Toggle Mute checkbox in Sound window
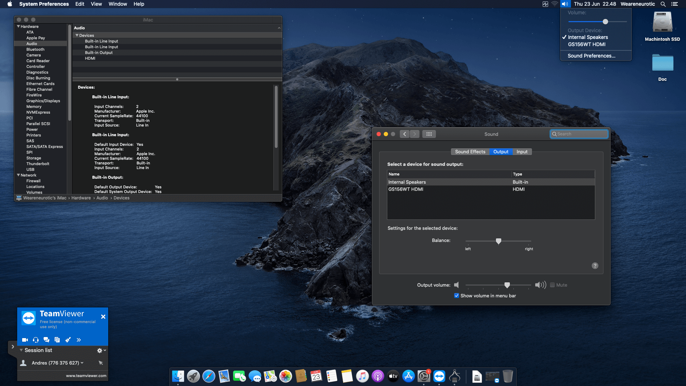 pos(552,285)
